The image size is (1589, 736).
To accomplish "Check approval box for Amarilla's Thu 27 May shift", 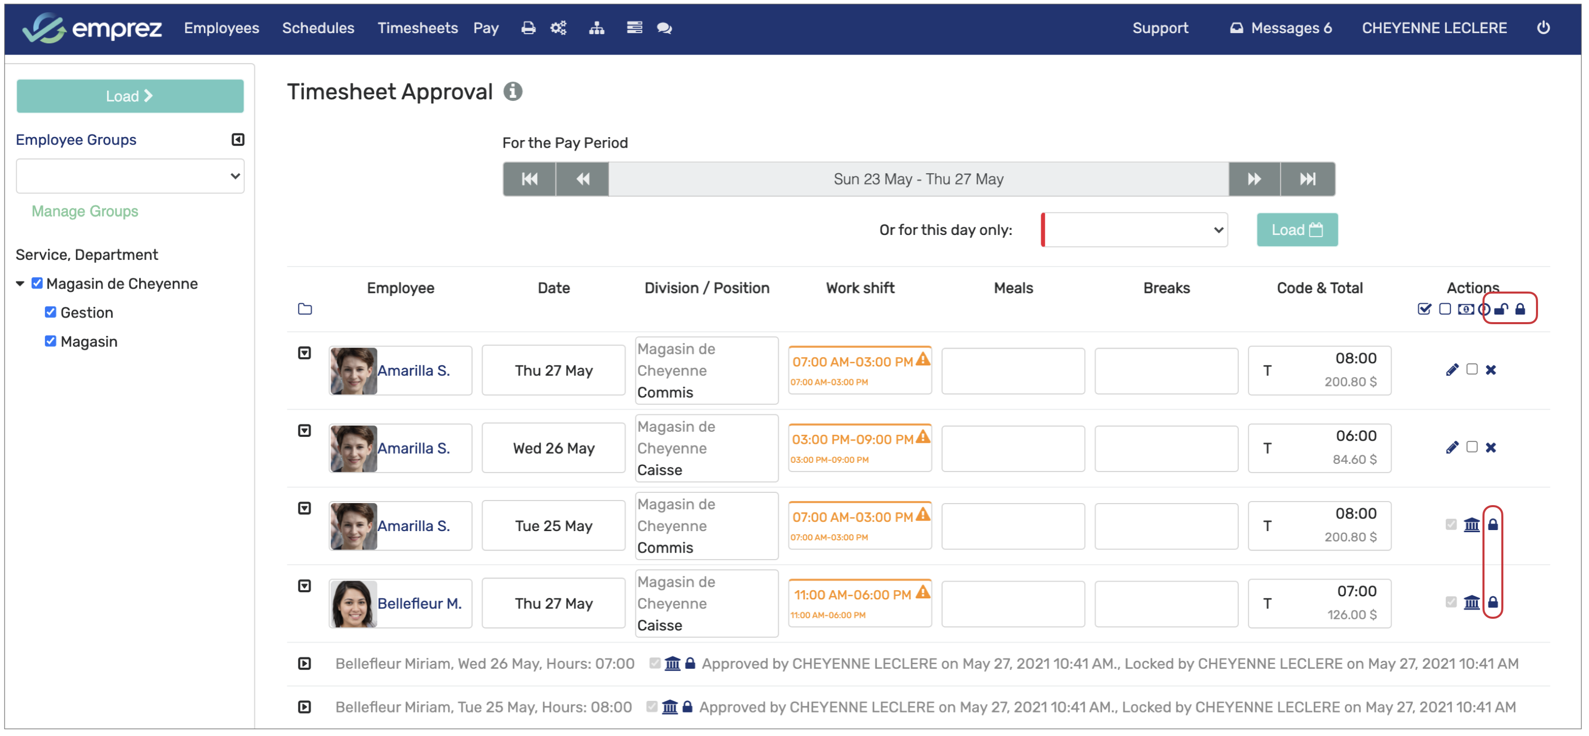I will [x=1471, y=369].
